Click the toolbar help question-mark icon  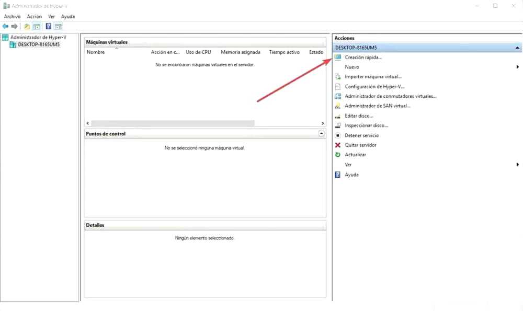point(48,26)
